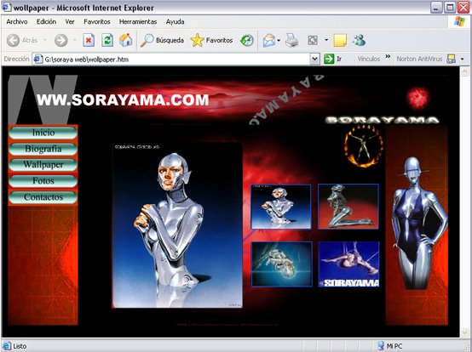The height and width of the screenshot is (352, 472).
Task: Click the Mail envelope icon
Action: [x=269, y=40]
